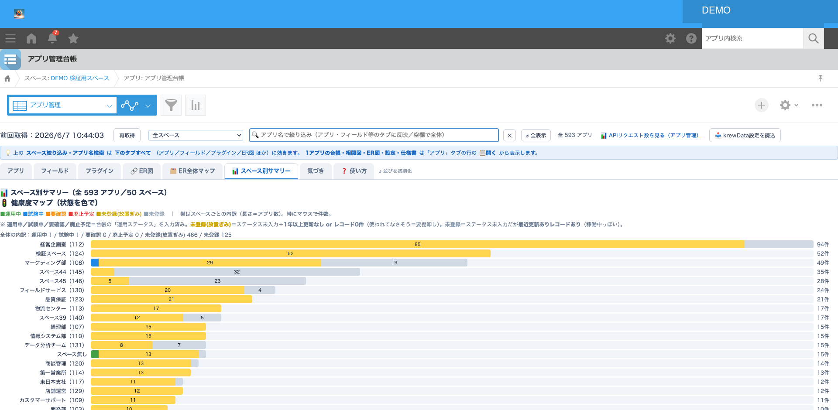838x410 pixels.
Task: Open the APIリクエスト数を見る link
Action: tap(651, 135)
